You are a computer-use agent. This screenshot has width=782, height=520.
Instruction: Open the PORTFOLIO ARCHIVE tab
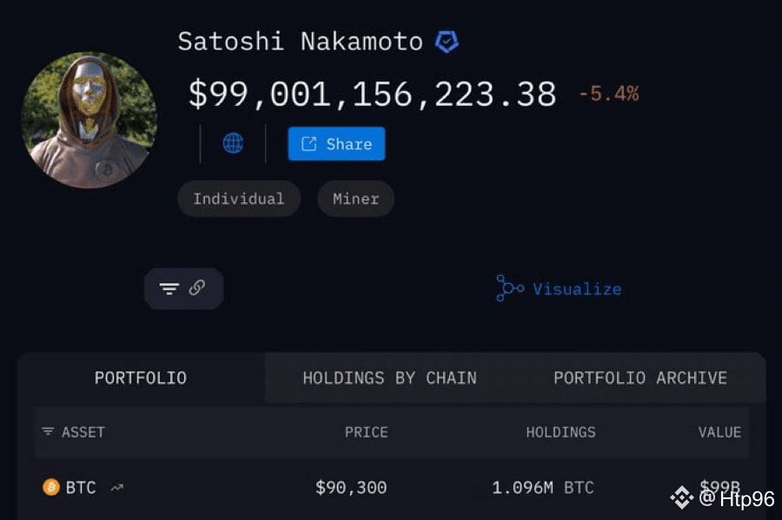tap(640, 378)
